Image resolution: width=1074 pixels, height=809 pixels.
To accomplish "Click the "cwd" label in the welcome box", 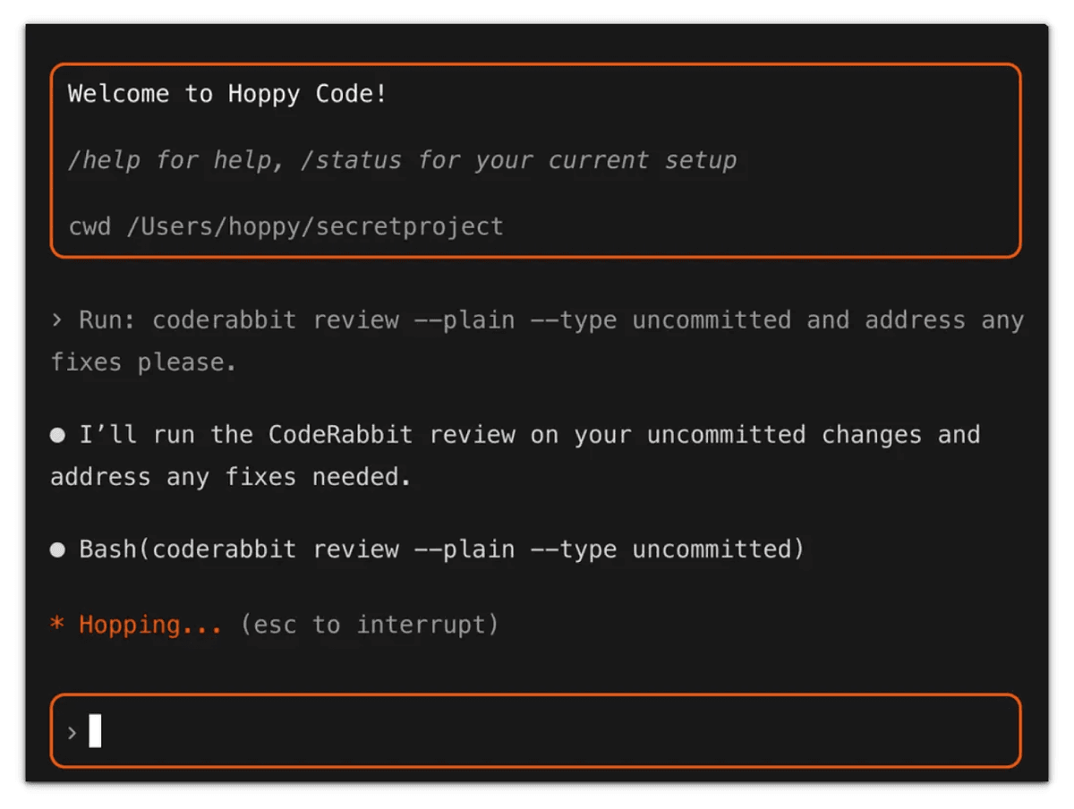I will [89, 226].
